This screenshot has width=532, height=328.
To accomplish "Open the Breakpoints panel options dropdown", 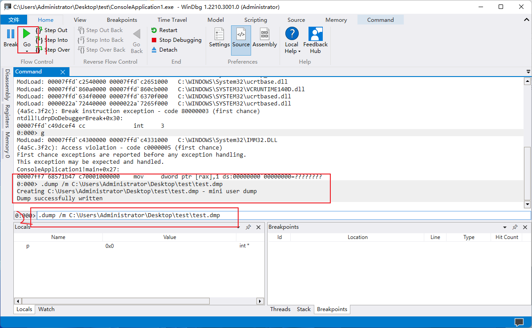I will click(x=505, y=227).
